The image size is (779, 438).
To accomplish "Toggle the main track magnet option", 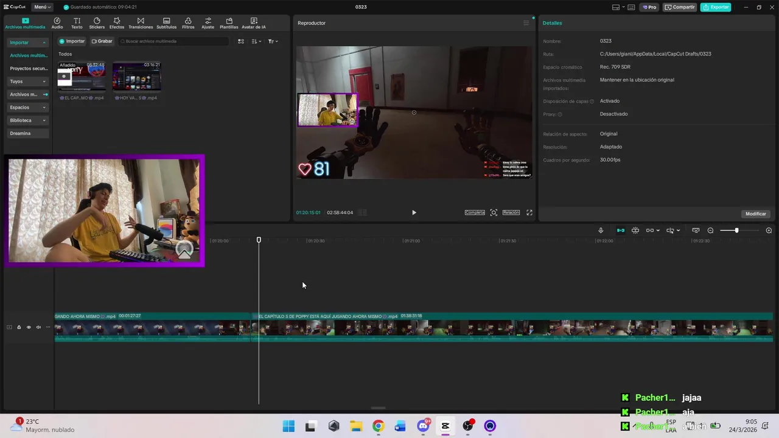I will tap(621, 231).
